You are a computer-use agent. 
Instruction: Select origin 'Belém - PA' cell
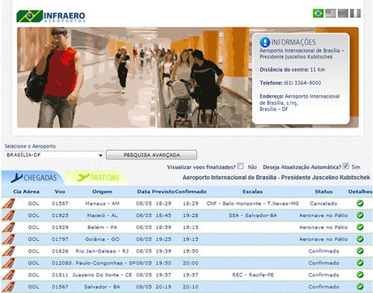(x=102, y=227)
